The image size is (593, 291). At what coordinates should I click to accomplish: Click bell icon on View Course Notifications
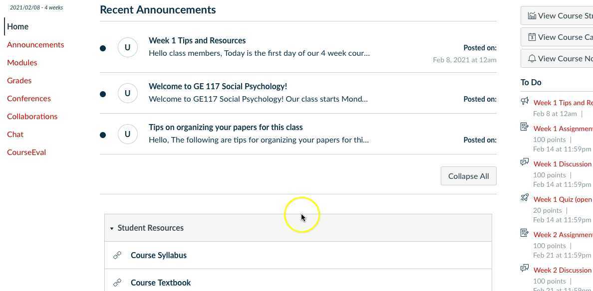[532, 58]
